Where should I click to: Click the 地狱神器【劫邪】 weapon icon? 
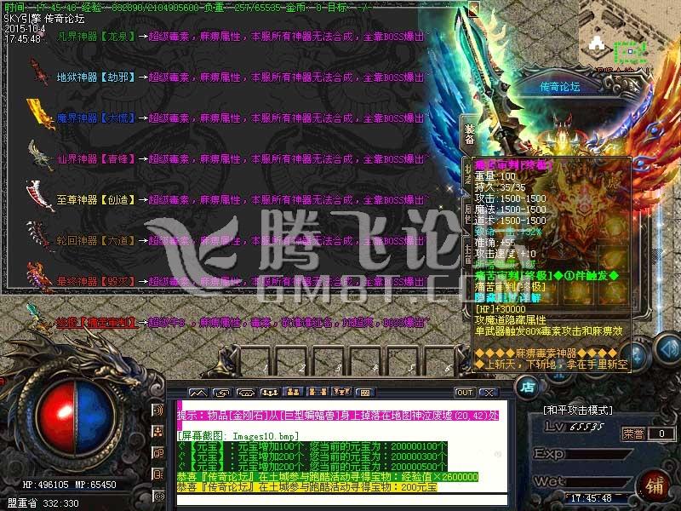tap(39, 72)
